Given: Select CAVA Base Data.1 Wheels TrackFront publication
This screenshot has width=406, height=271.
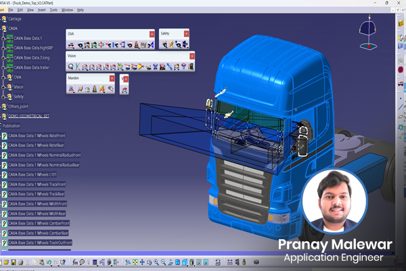Looking at the screenshot, I should click(x=37, y=184).
